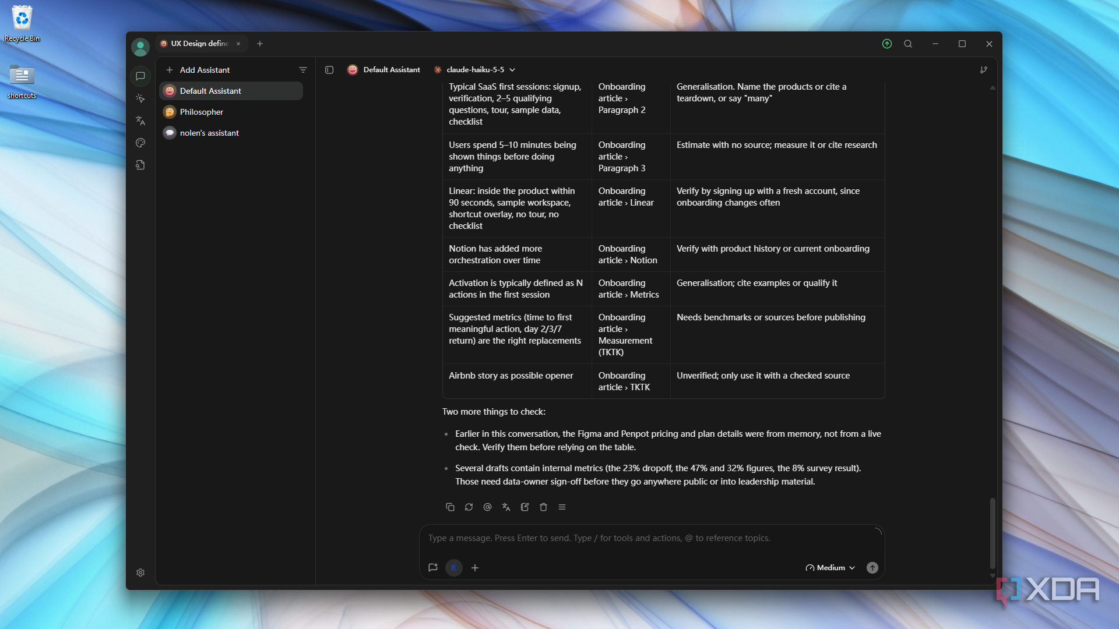Toggle the left sidebar panel visibility
The height and width of the screenshot is (629, 1119).
click(329, 70)
